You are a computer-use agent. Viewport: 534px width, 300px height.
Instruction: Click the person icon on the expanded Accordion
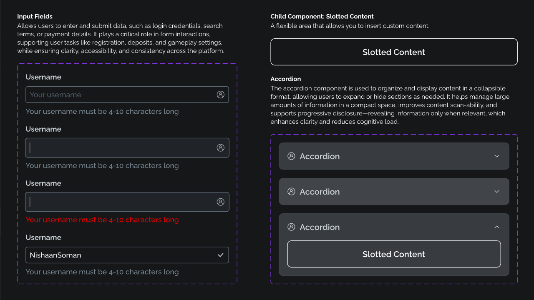(x=291, y=227)
